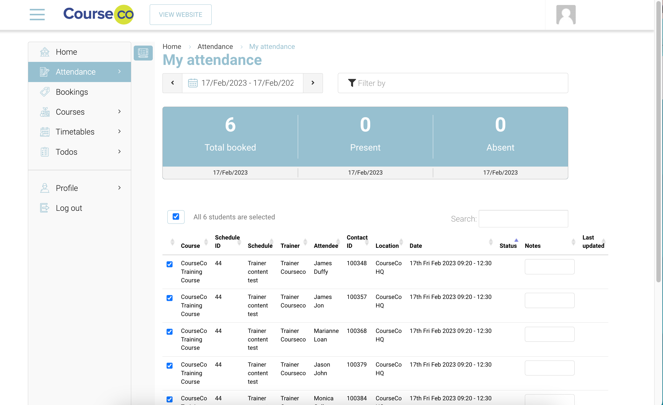Click the calendar icon in date range
Image resolution: width=663 pixels, height=405 pixels.
coord(193,83)
